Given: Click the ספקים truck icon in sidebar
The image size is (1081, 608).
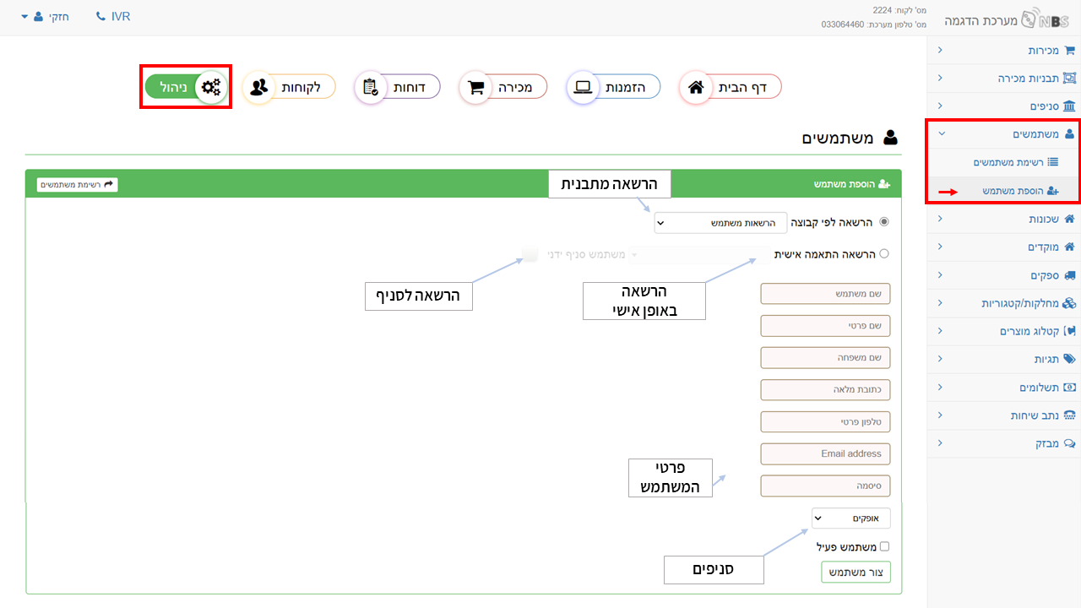Looking at the screenshot, I should [1069, 275].
